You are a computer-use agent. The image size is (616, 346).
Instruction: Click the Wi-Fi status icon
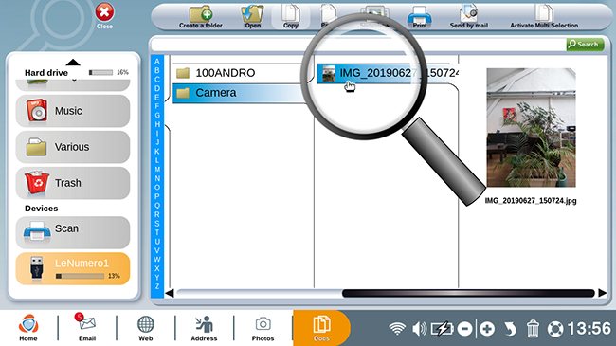pyautogui.click(x=397, y=328)
